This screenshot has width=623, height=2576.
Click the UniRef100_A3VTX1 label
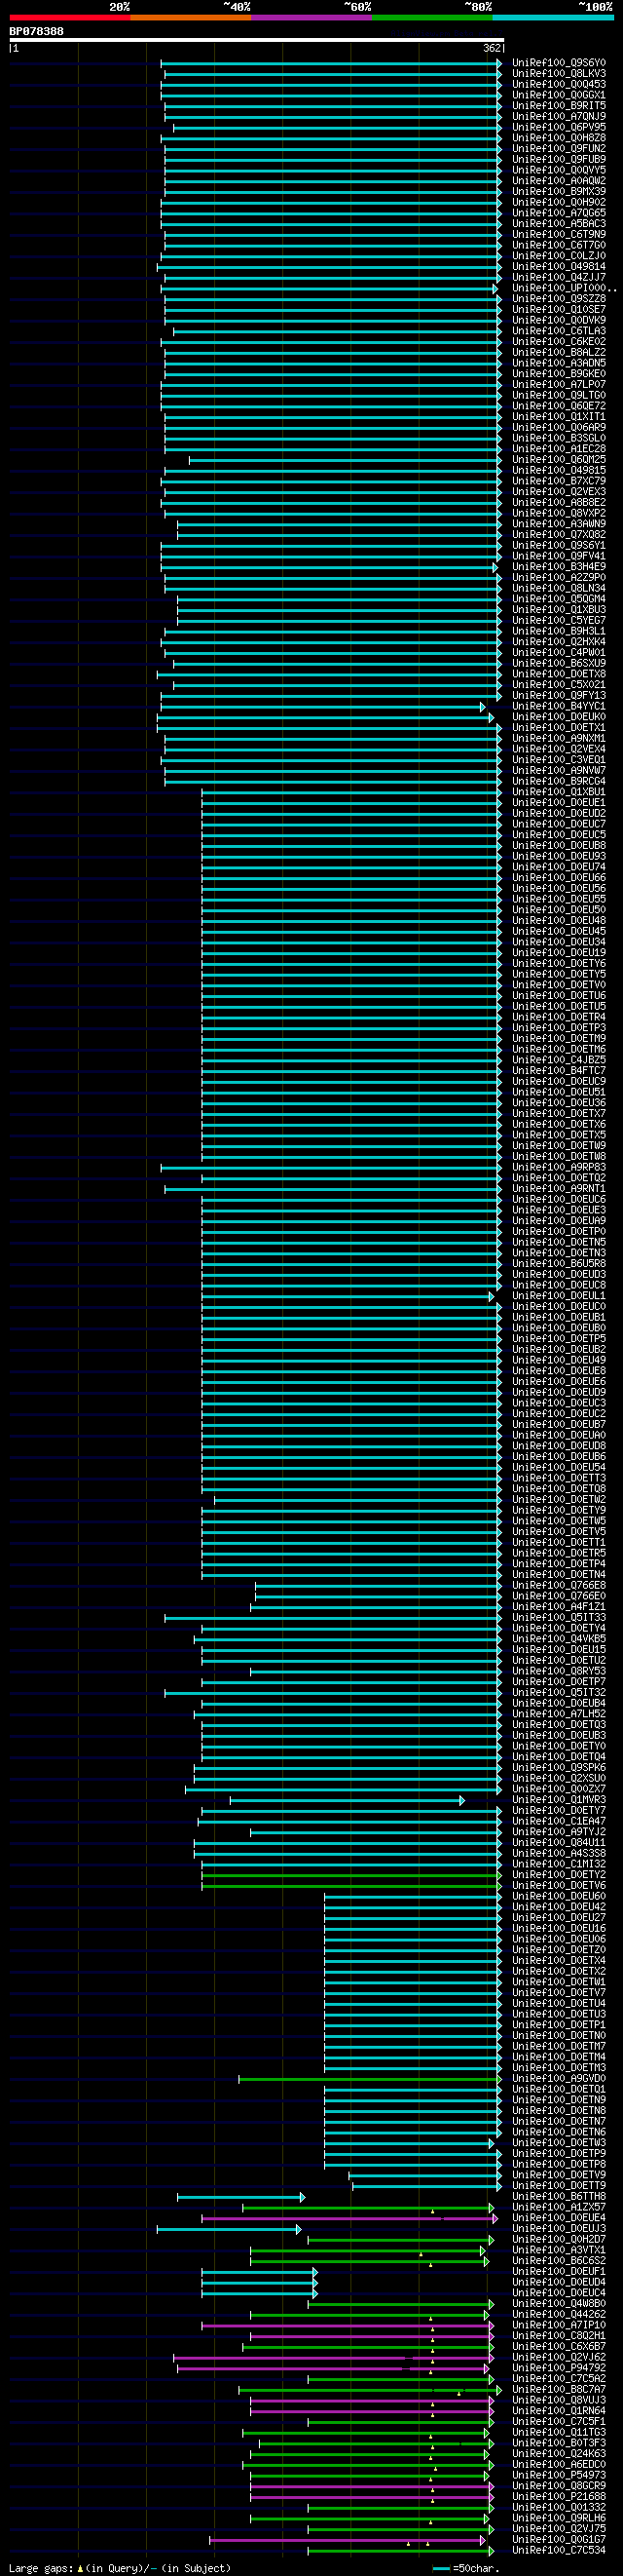point(559,2251)
